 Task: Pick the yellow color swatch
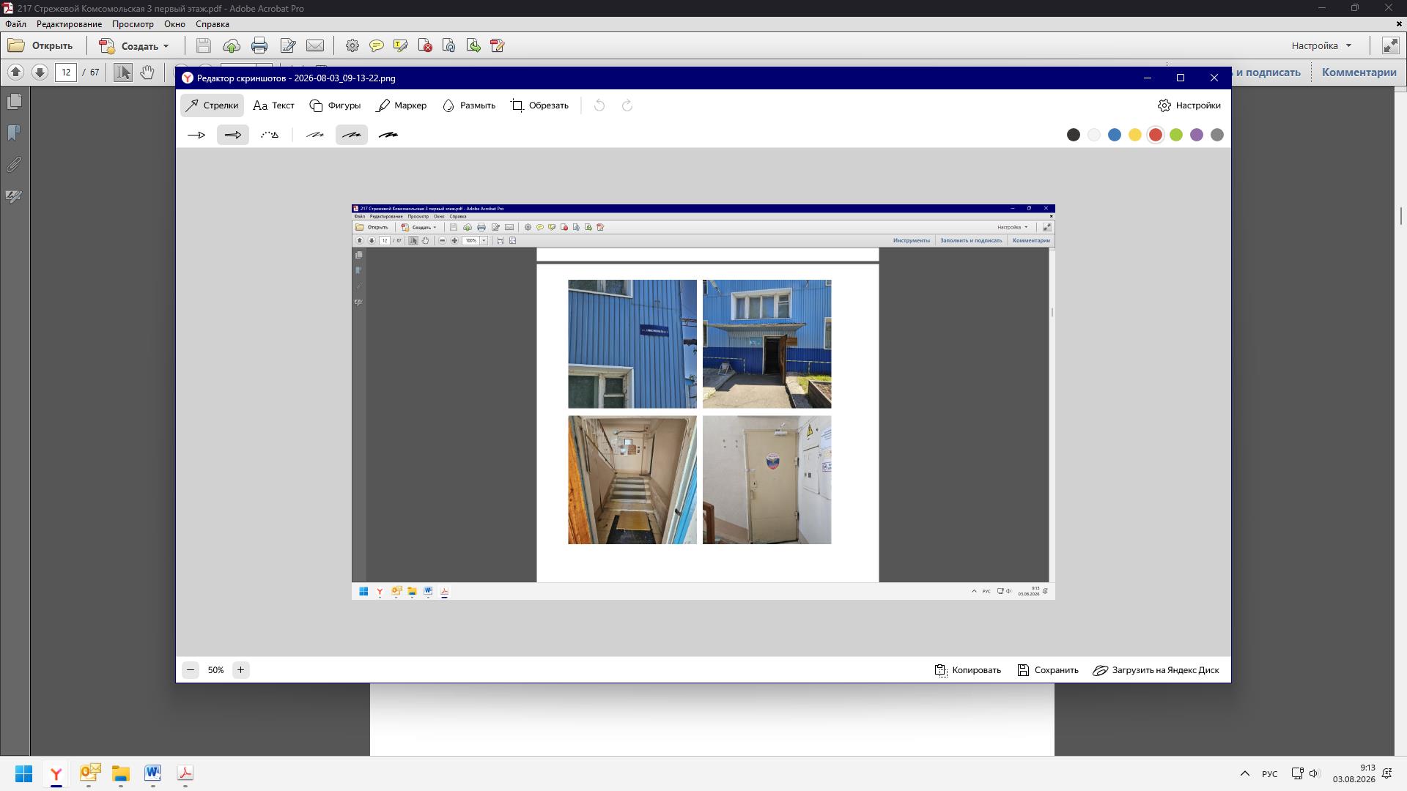coord(1135,135)
